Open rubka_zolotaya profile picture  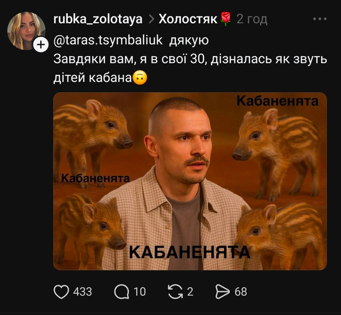[26, 30]
